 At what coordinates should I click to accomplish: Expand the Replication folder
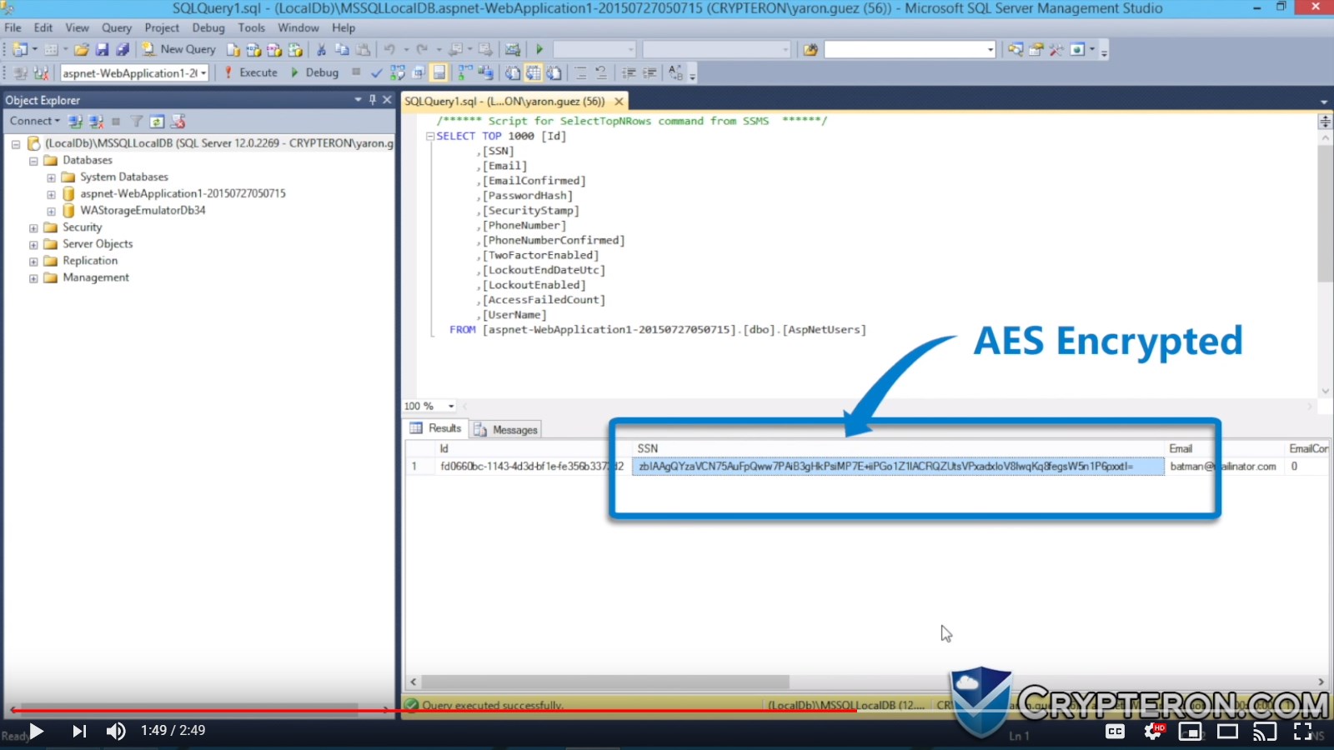click(x=33, y=262)
